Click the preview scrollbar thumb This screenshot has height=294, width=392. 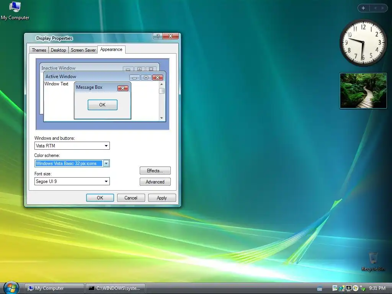tap(162, 91)
